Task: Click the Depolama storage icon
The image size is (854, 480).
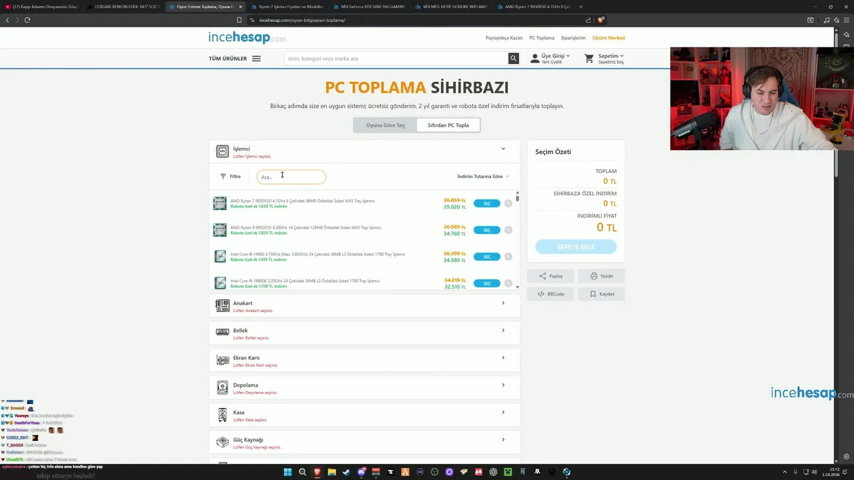Action: (x=222, y=388)
